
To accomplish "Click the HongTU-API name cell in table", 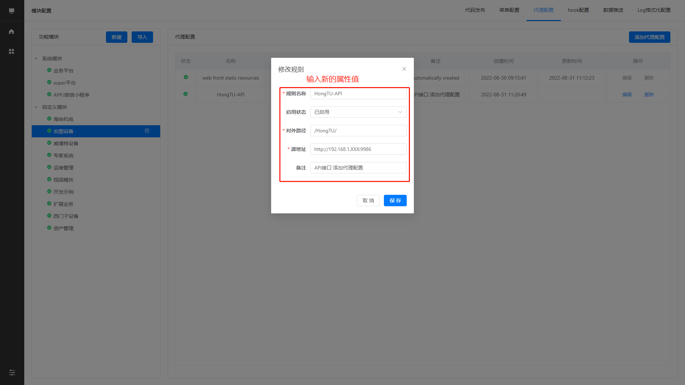I will pyautogui.click(x=231, y=95).
